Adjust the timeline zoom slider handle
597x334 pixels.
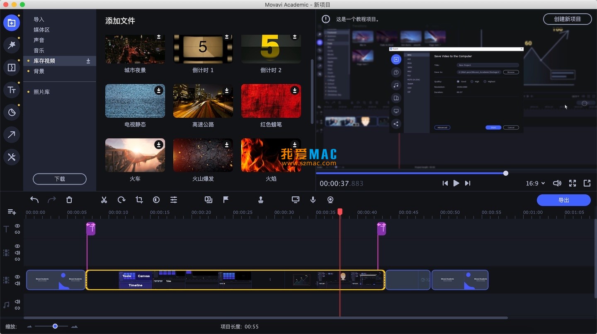55,327
